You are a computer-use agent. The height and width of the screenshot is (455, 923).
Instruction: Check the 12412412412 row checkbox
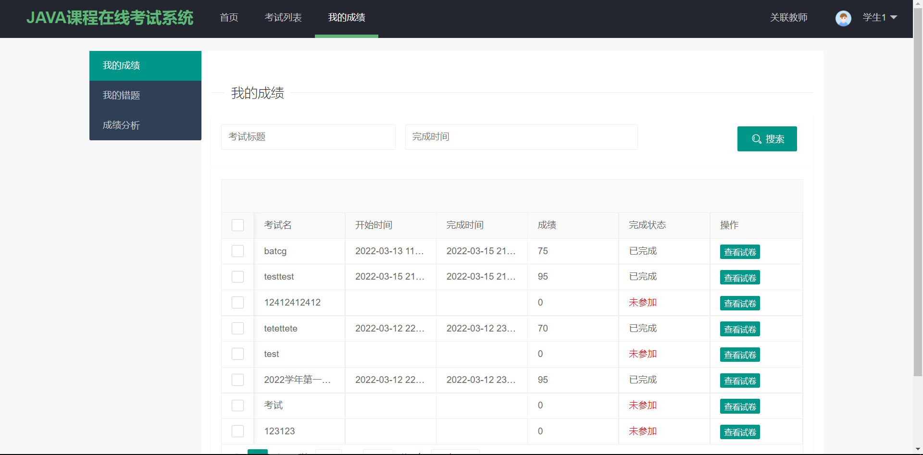tap(237, 303)
